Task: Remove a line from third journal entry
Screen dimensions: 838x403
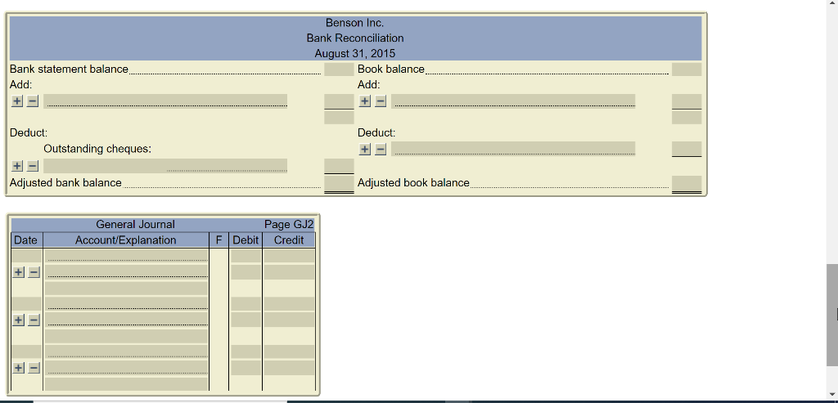Action: coord(34,368)
